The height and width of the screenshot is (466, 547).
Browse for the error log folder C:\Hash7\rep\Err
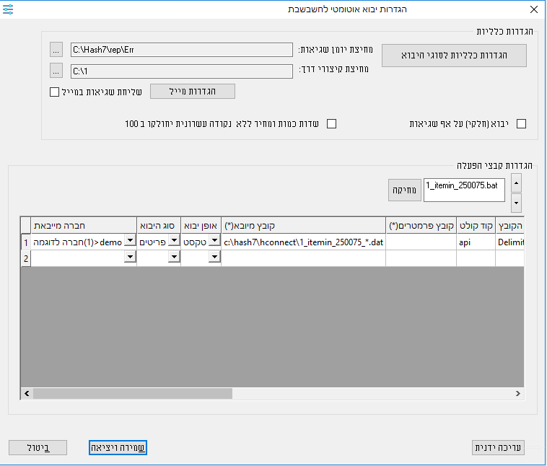coord(56,50)
